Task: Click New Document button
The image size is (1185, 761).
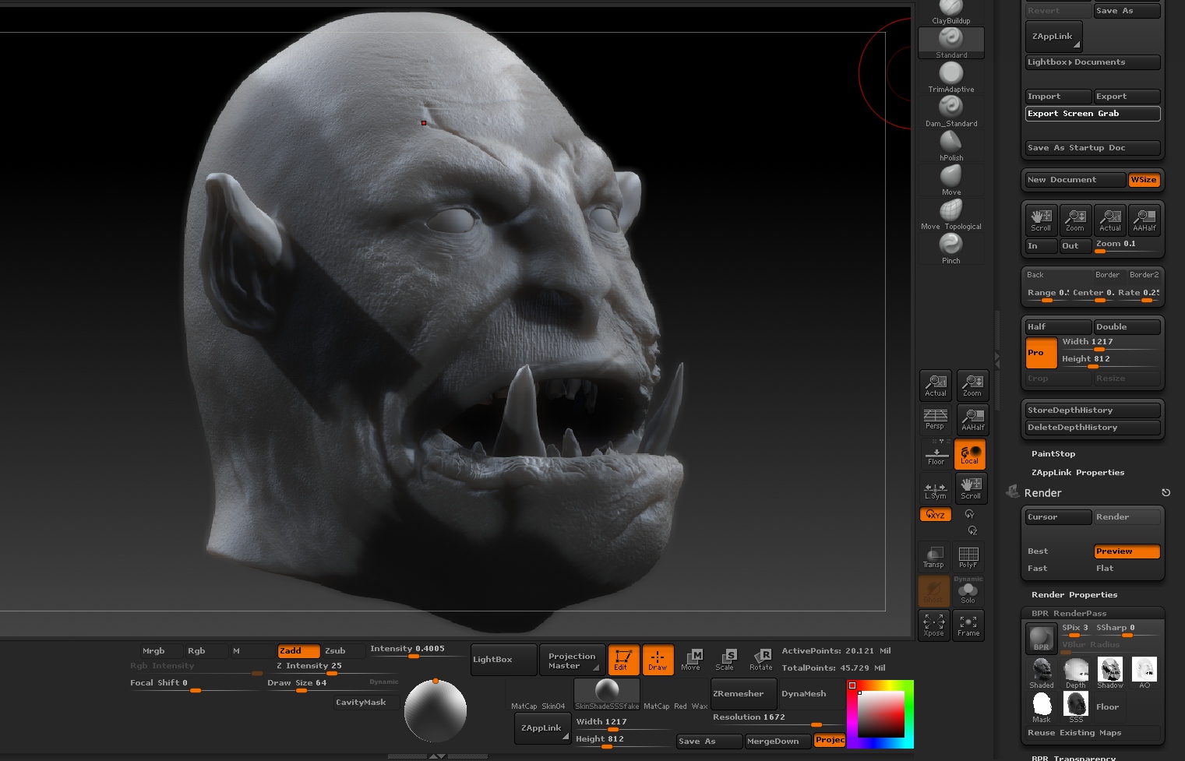Action: [1075, 180]
